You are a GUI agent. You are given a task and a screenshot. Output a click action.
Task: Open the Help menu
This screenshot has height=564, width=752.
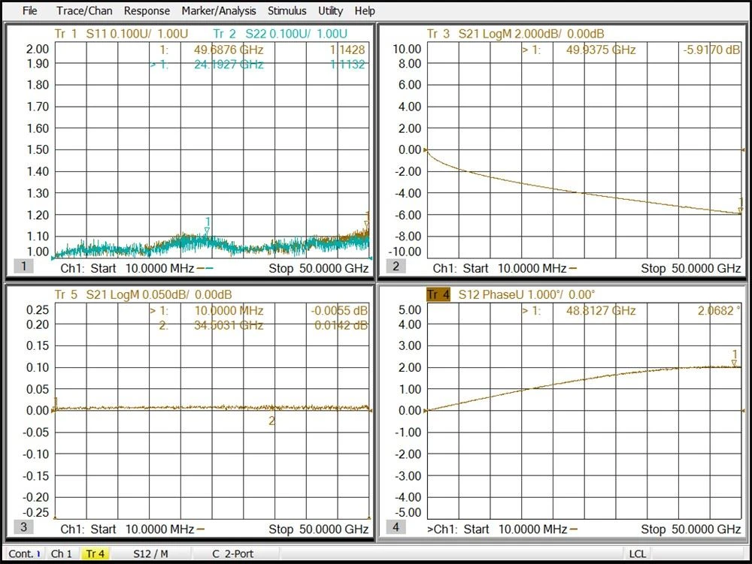(x=365, y=11)
